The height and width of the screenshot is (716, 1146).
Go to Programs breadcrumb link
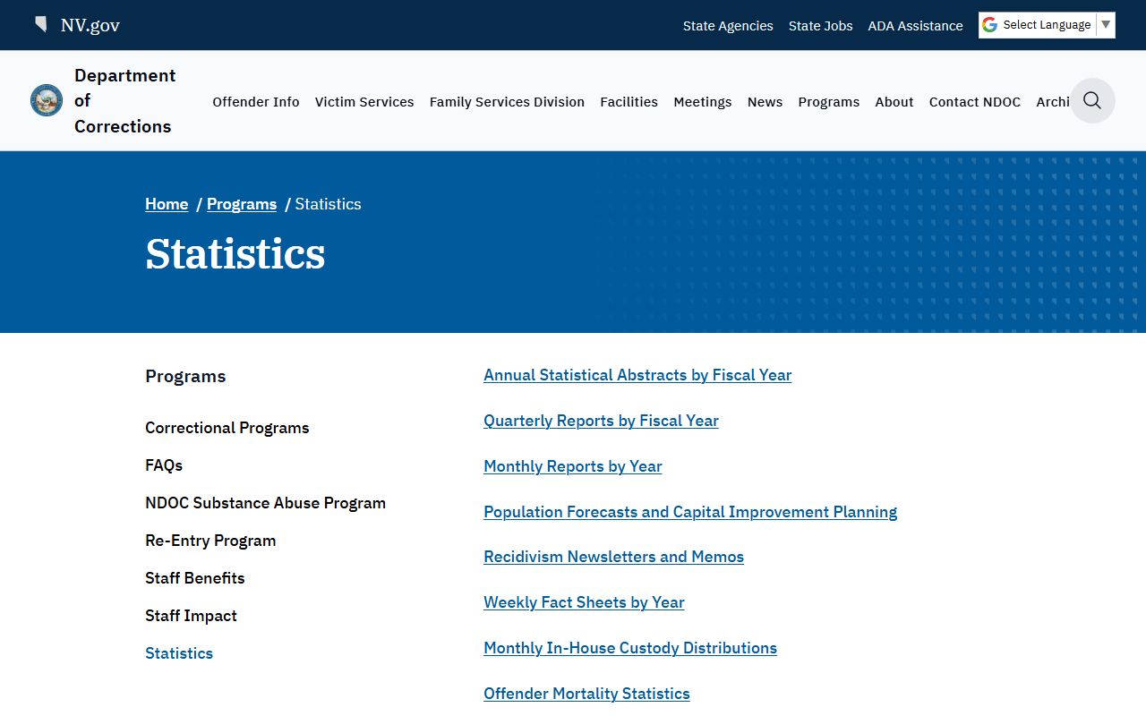coord(242,204)
